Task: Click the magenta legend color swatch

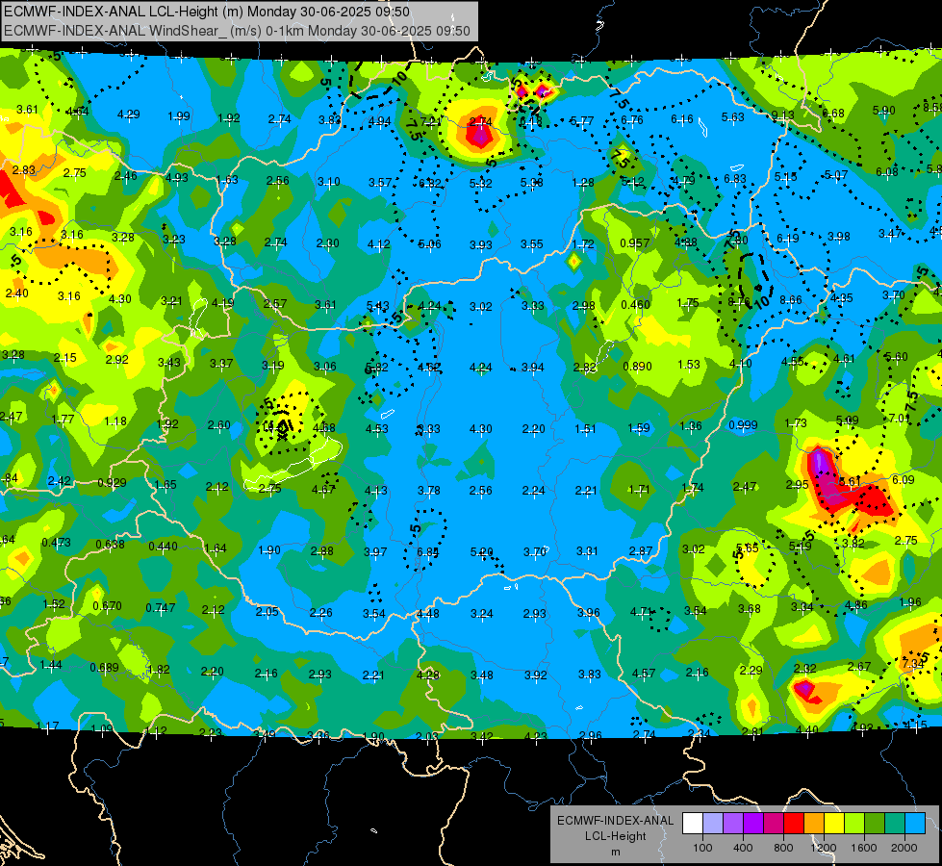Action: tap(774, 823)
